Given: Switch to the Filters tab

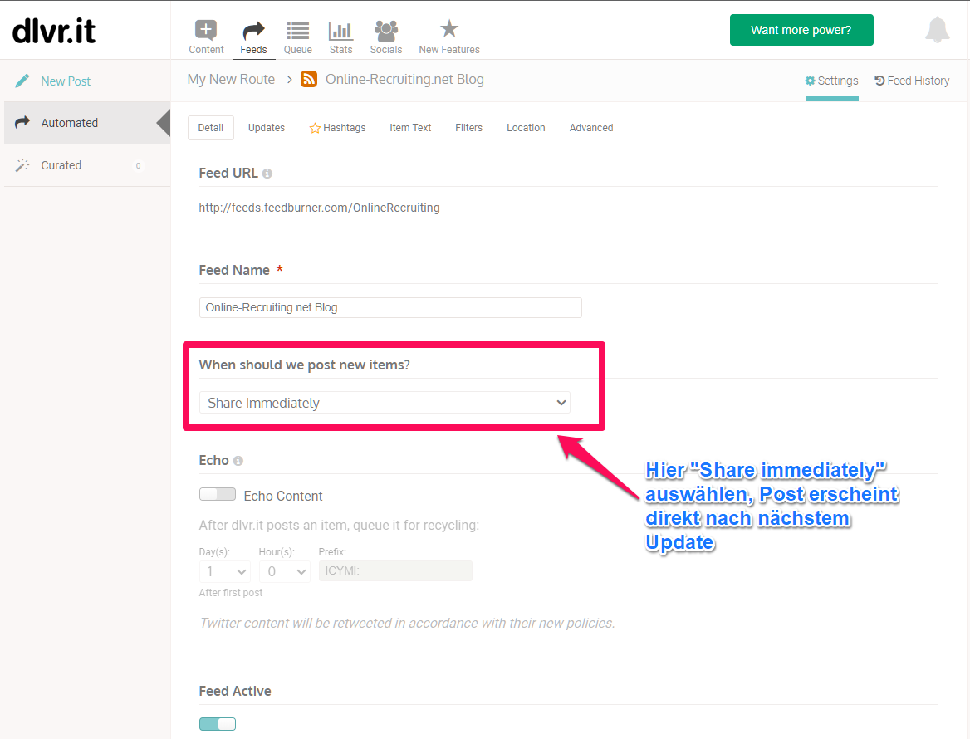Looking at the screenshot, I should [468, 128].
